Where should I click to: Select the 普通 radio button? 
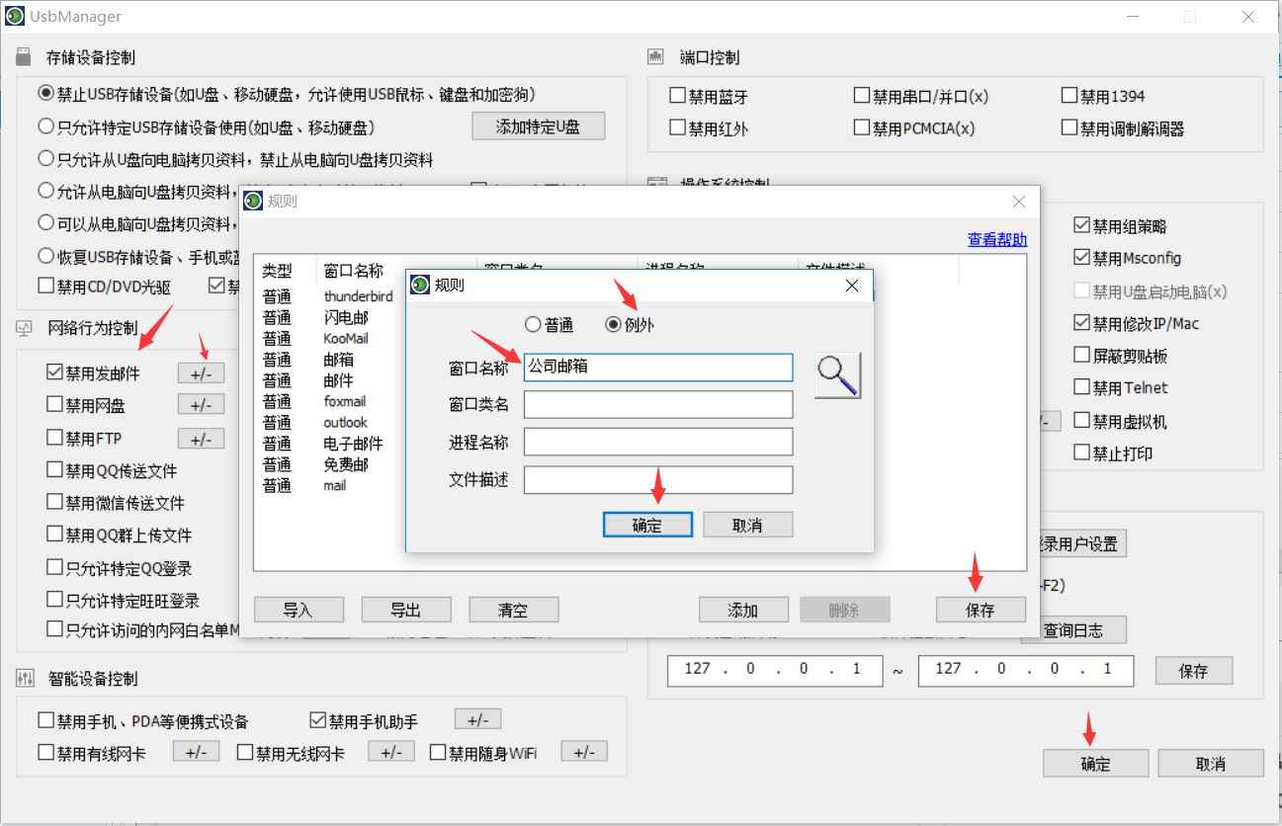(533, 324)
